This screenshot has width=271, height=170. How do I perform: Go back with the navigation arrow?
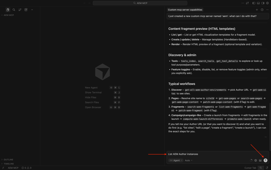(x=85, y=3)
